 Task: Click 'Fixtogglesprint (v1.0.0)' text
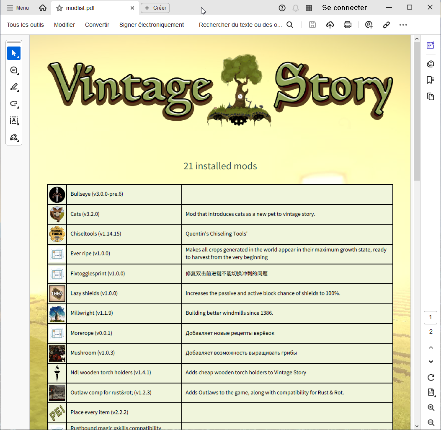point(98,274)
